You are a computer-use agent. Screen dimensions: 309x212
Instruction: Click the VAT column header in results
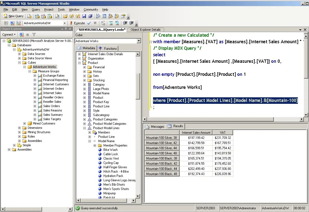coord(223,133)
